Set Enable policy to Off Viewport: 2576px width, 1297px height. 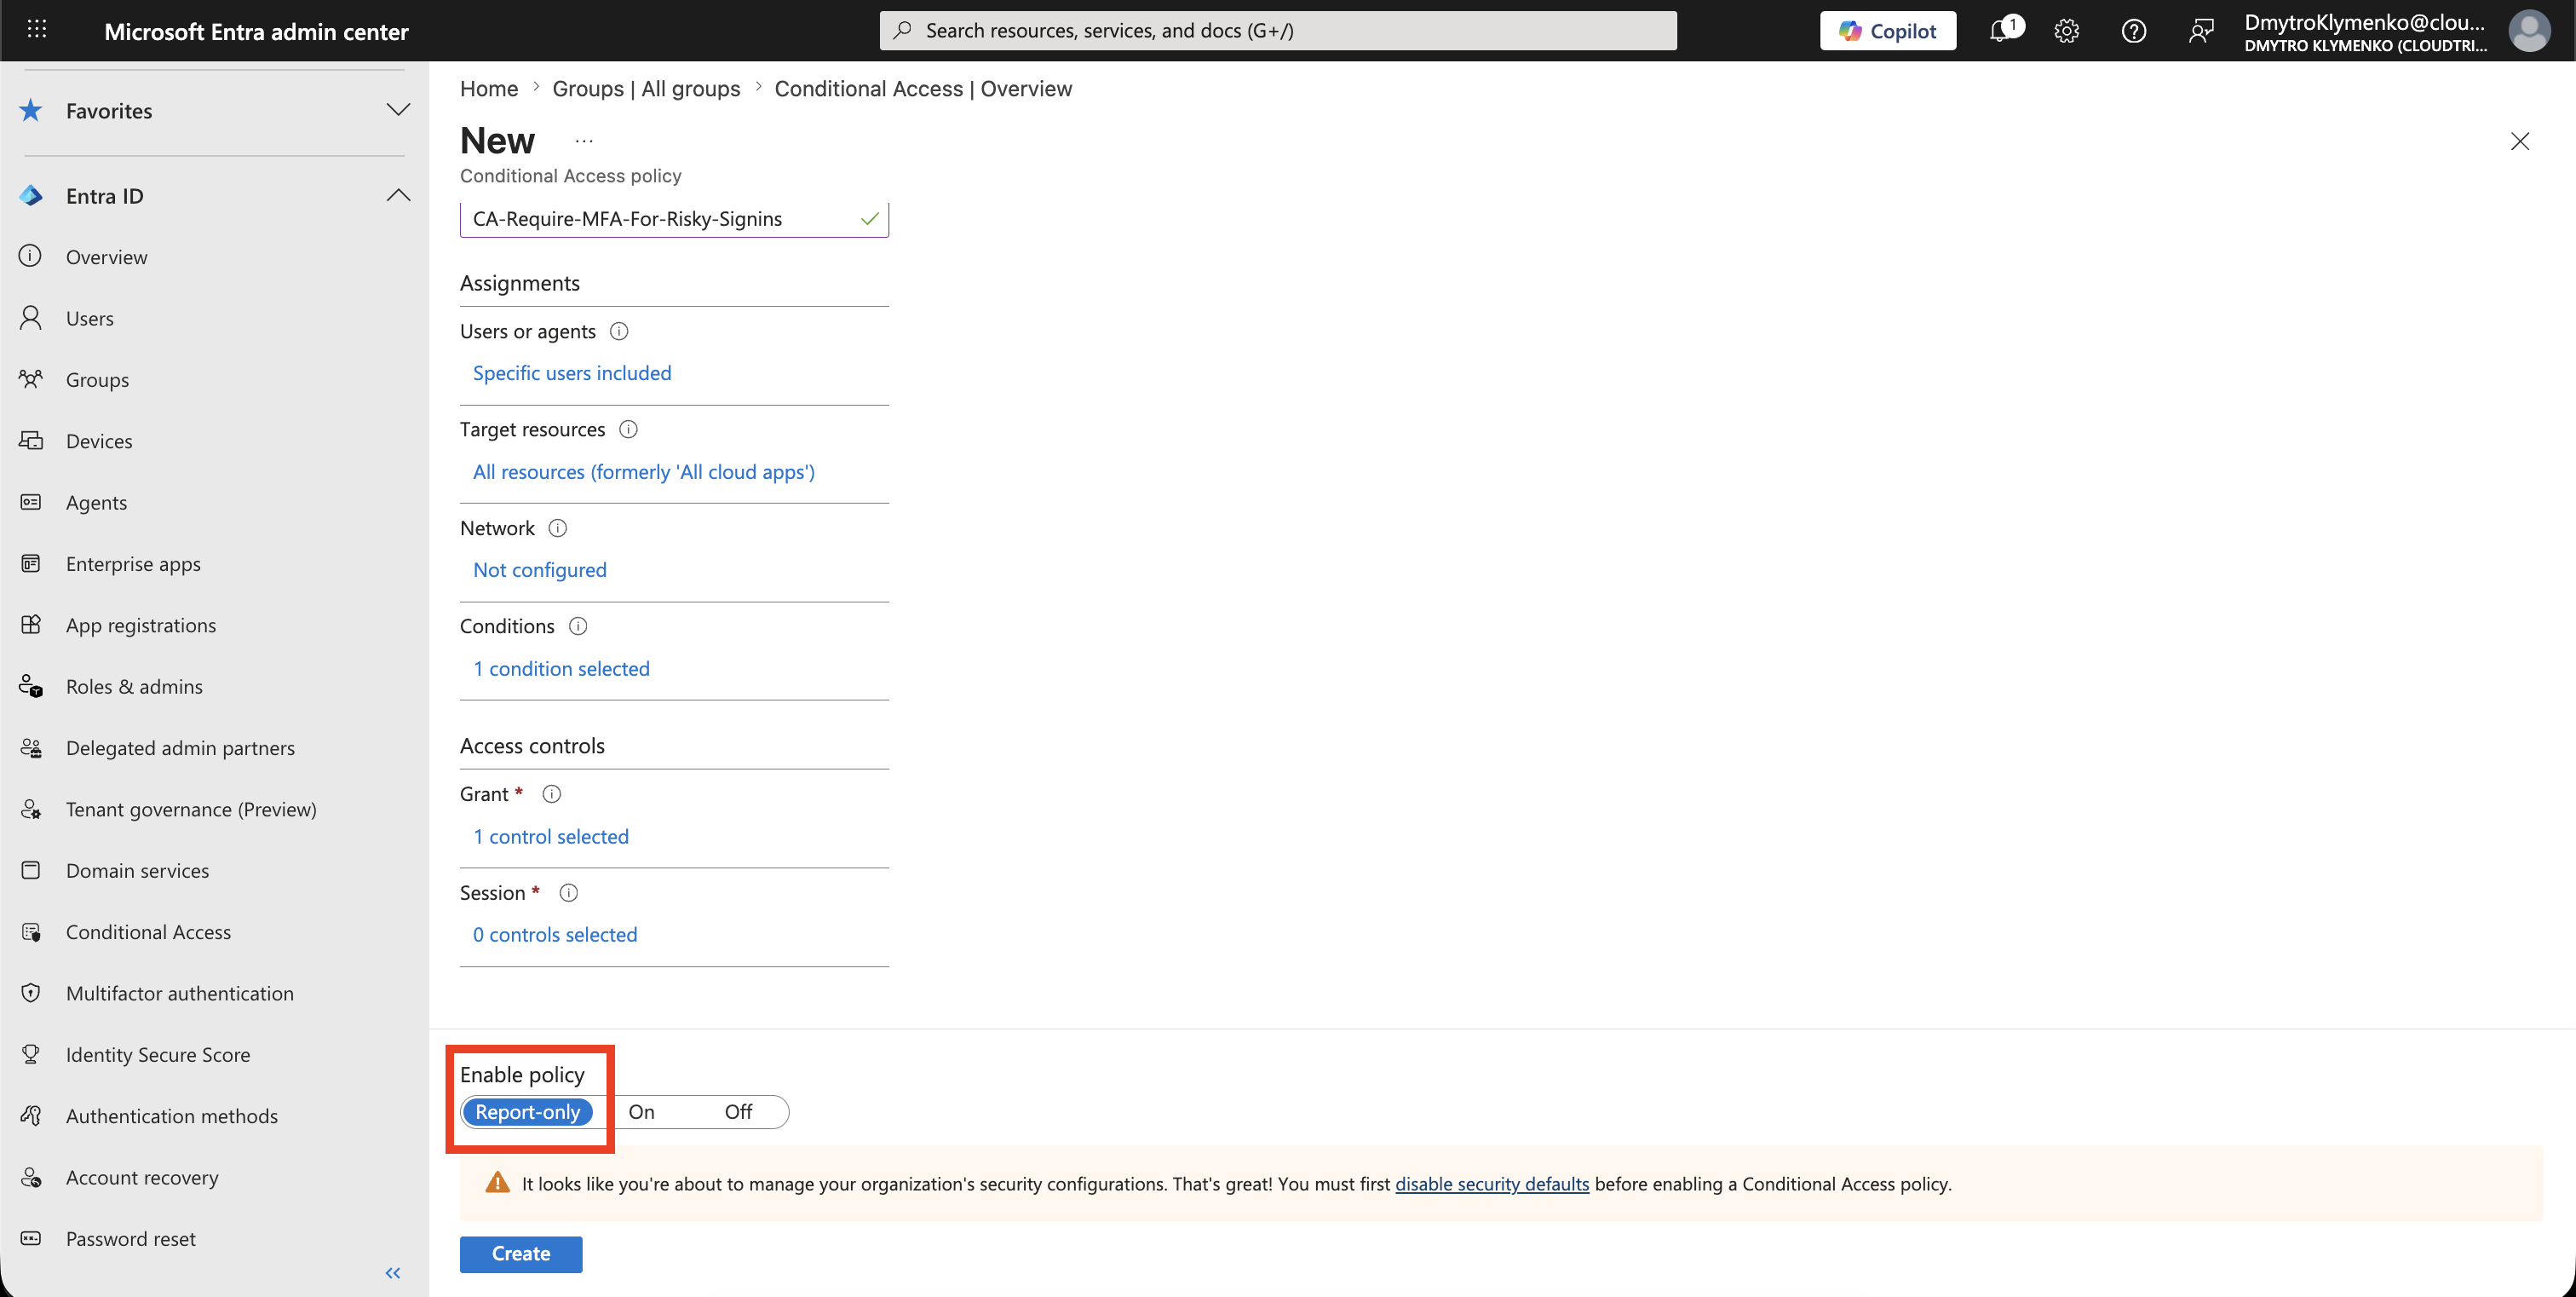(738, 1112)
